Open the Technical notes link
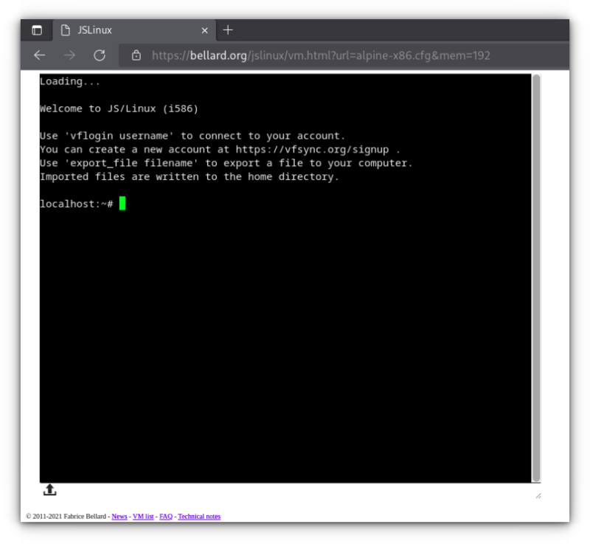 (198, 516)
